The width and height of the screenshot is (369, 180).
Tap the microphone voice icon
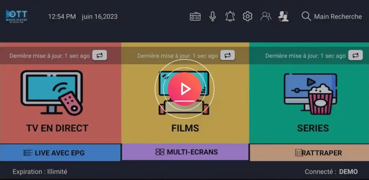213,17
